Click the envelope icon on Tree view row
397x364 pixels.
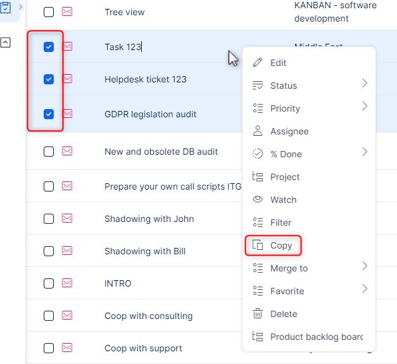(67, 12)
